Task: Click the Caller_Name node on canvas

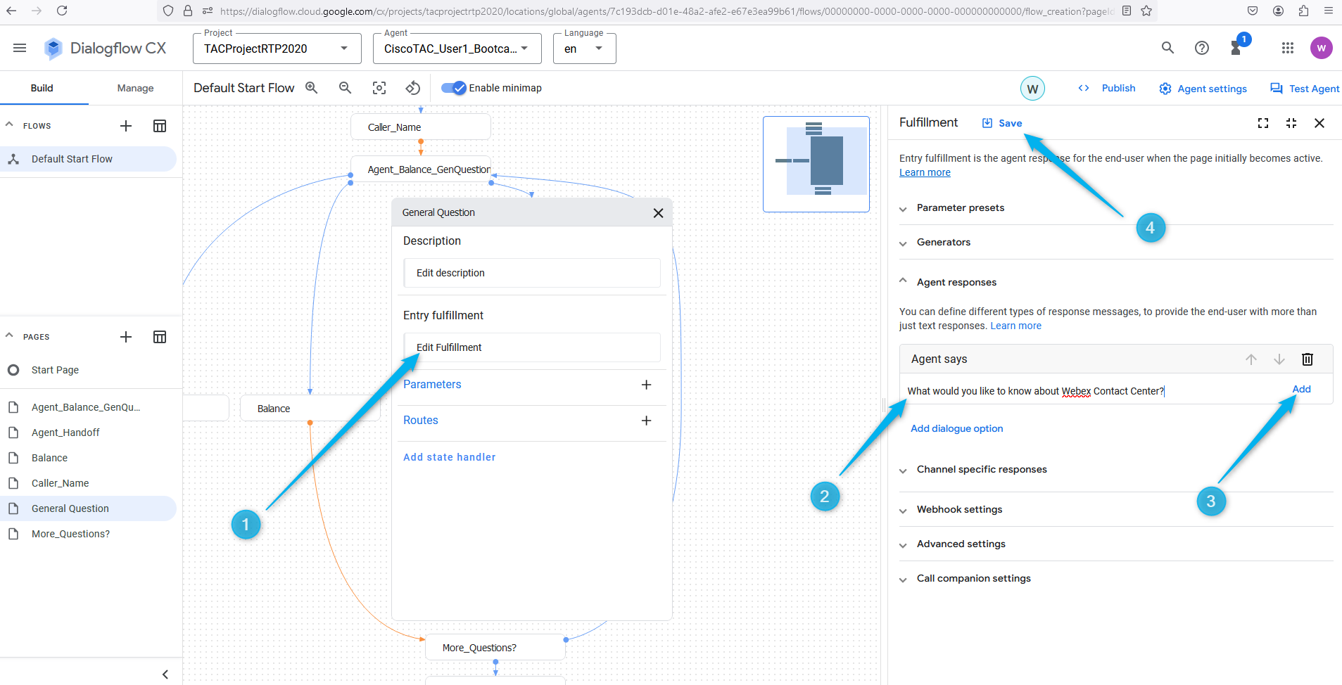Action: (421, 127)
